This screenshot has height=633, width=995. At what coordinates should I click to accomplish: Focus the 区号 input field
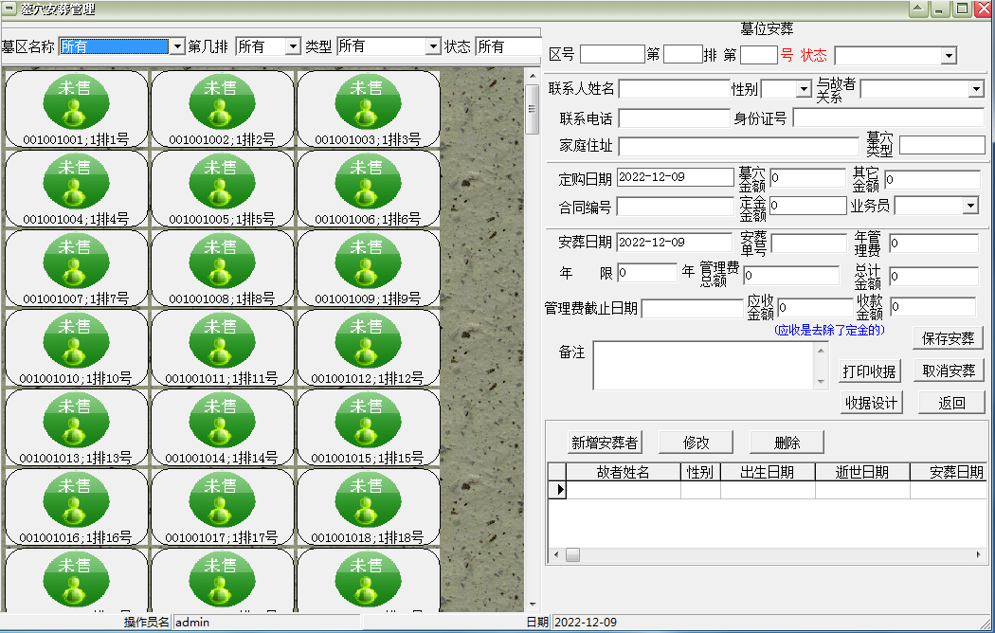click(x=612, y=55)
